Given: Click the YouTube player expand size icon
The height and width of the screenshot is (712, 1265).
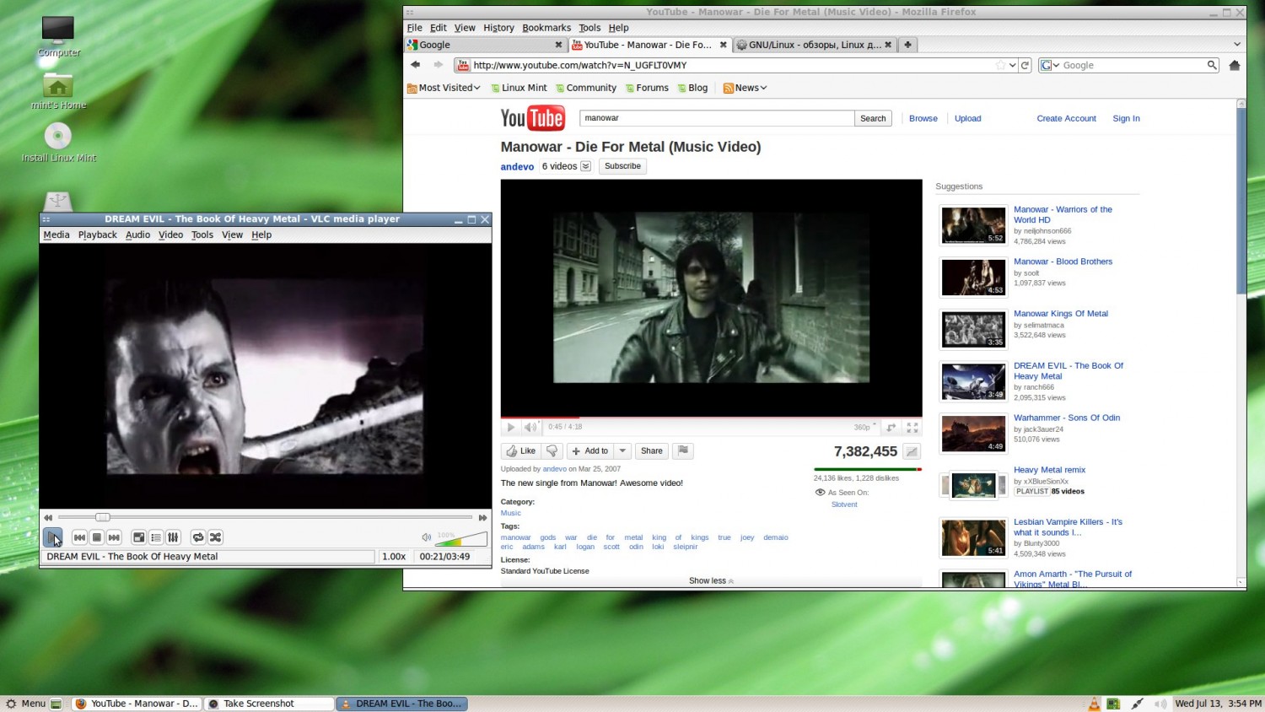Looking at the screenshot, I should (x=891, y=428).
